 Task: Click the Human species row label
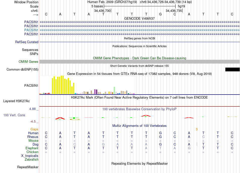point(33,133)
